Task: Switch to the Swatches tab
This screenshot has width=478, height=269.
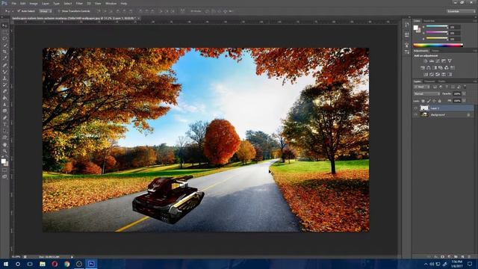Action: point(429,21)
